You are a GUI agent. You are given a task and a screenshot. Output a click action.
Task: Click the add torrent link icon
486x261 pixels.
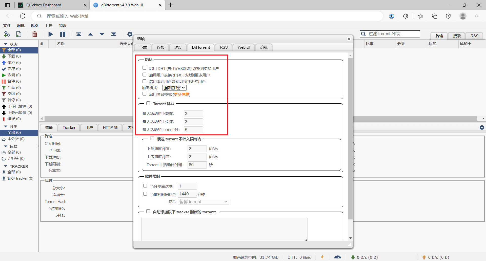[x=7, y=34]
